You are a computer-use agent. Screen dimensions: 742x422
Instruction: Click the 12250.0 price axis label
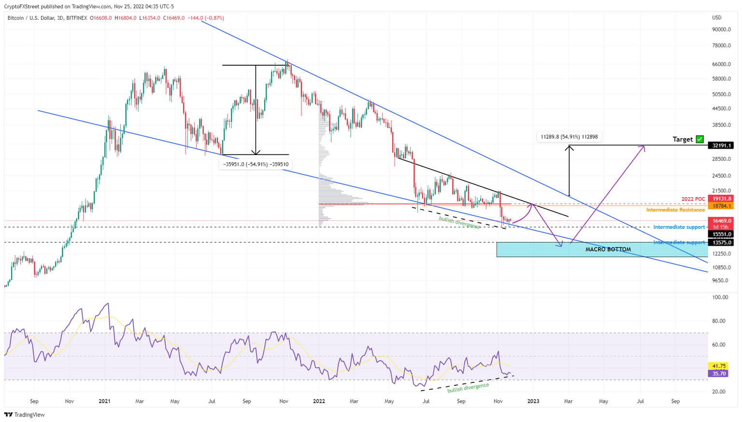(721, 253)
